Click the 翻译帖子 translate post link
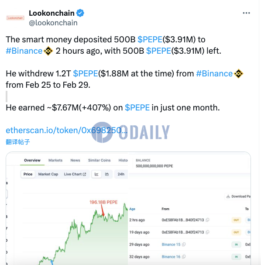This screenshot has height=265, width=261. pos(18,142)
